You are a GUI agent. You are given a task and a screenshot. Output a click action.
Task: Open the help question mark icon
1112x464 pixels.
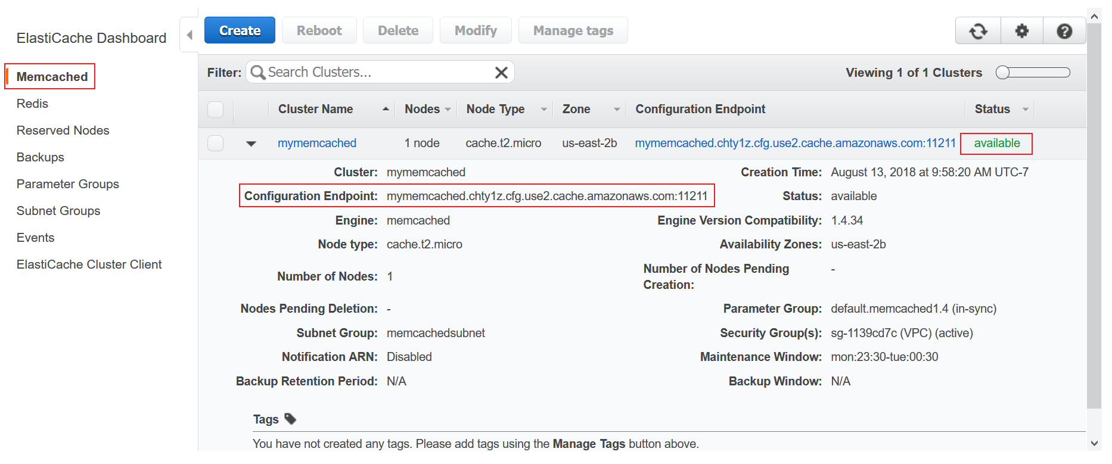pos(1064,31)
